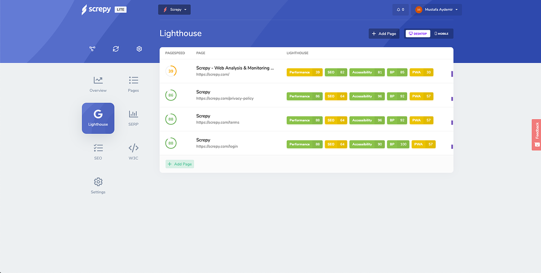Open the Settings gear in sidebar
The image size is (541, 273).
coord(98,182)
